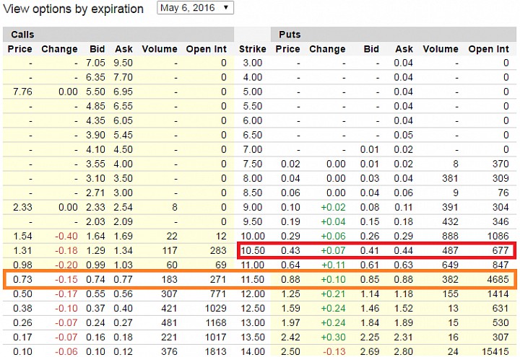Image resolution: width=520 pixels, height=357 pixels.
Task: Click call ask 7.70
Action: point(123,77)
